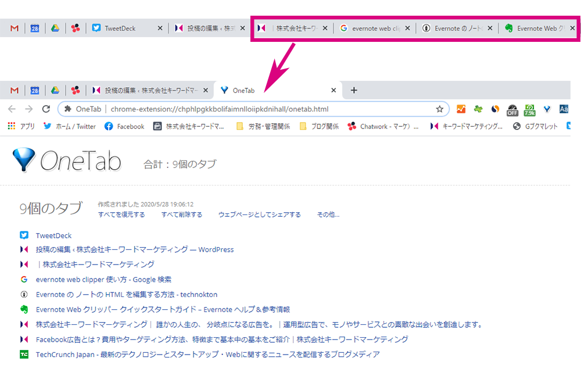
Task: Open the その他... options menu
Action: [328, 214]
